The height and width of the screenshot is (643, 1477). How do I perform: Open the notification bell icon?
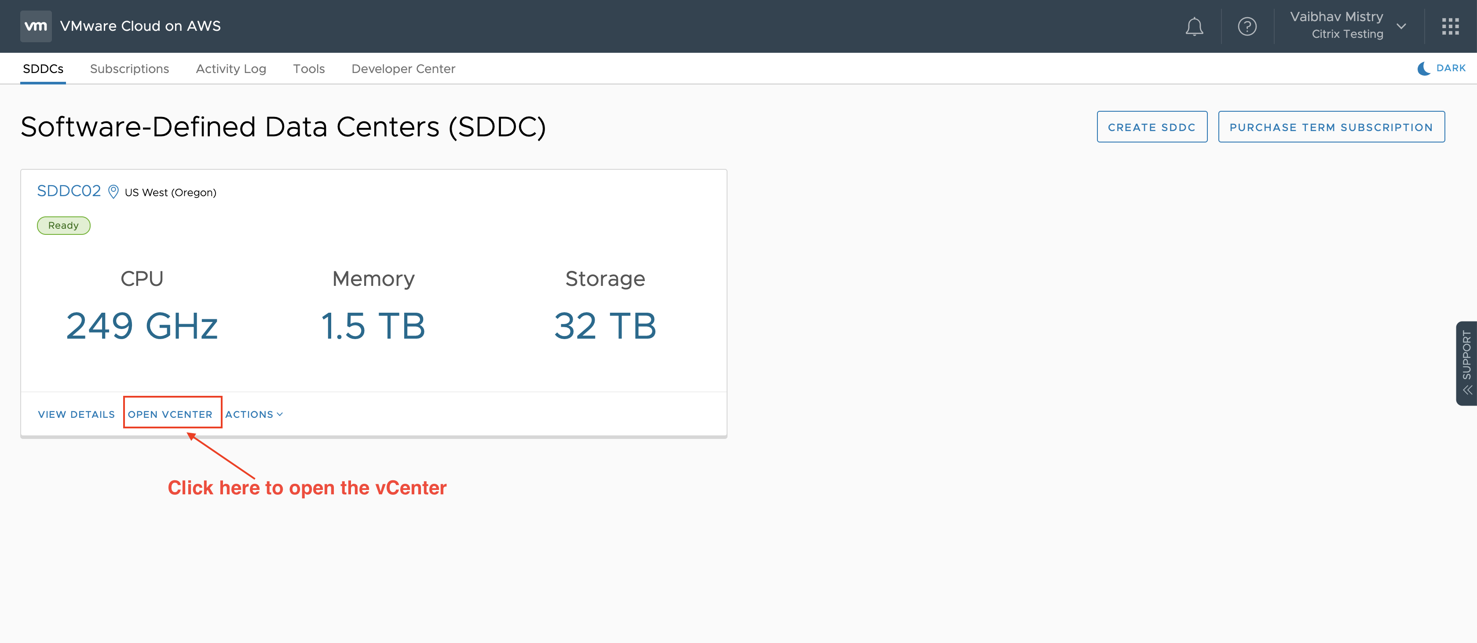1195,26
